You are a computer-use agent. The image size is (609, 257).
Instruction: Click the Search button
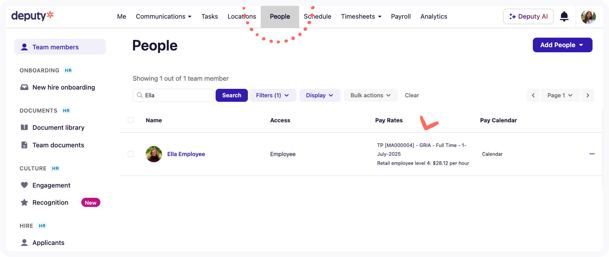pyautogui.click(x=232, y=95)
